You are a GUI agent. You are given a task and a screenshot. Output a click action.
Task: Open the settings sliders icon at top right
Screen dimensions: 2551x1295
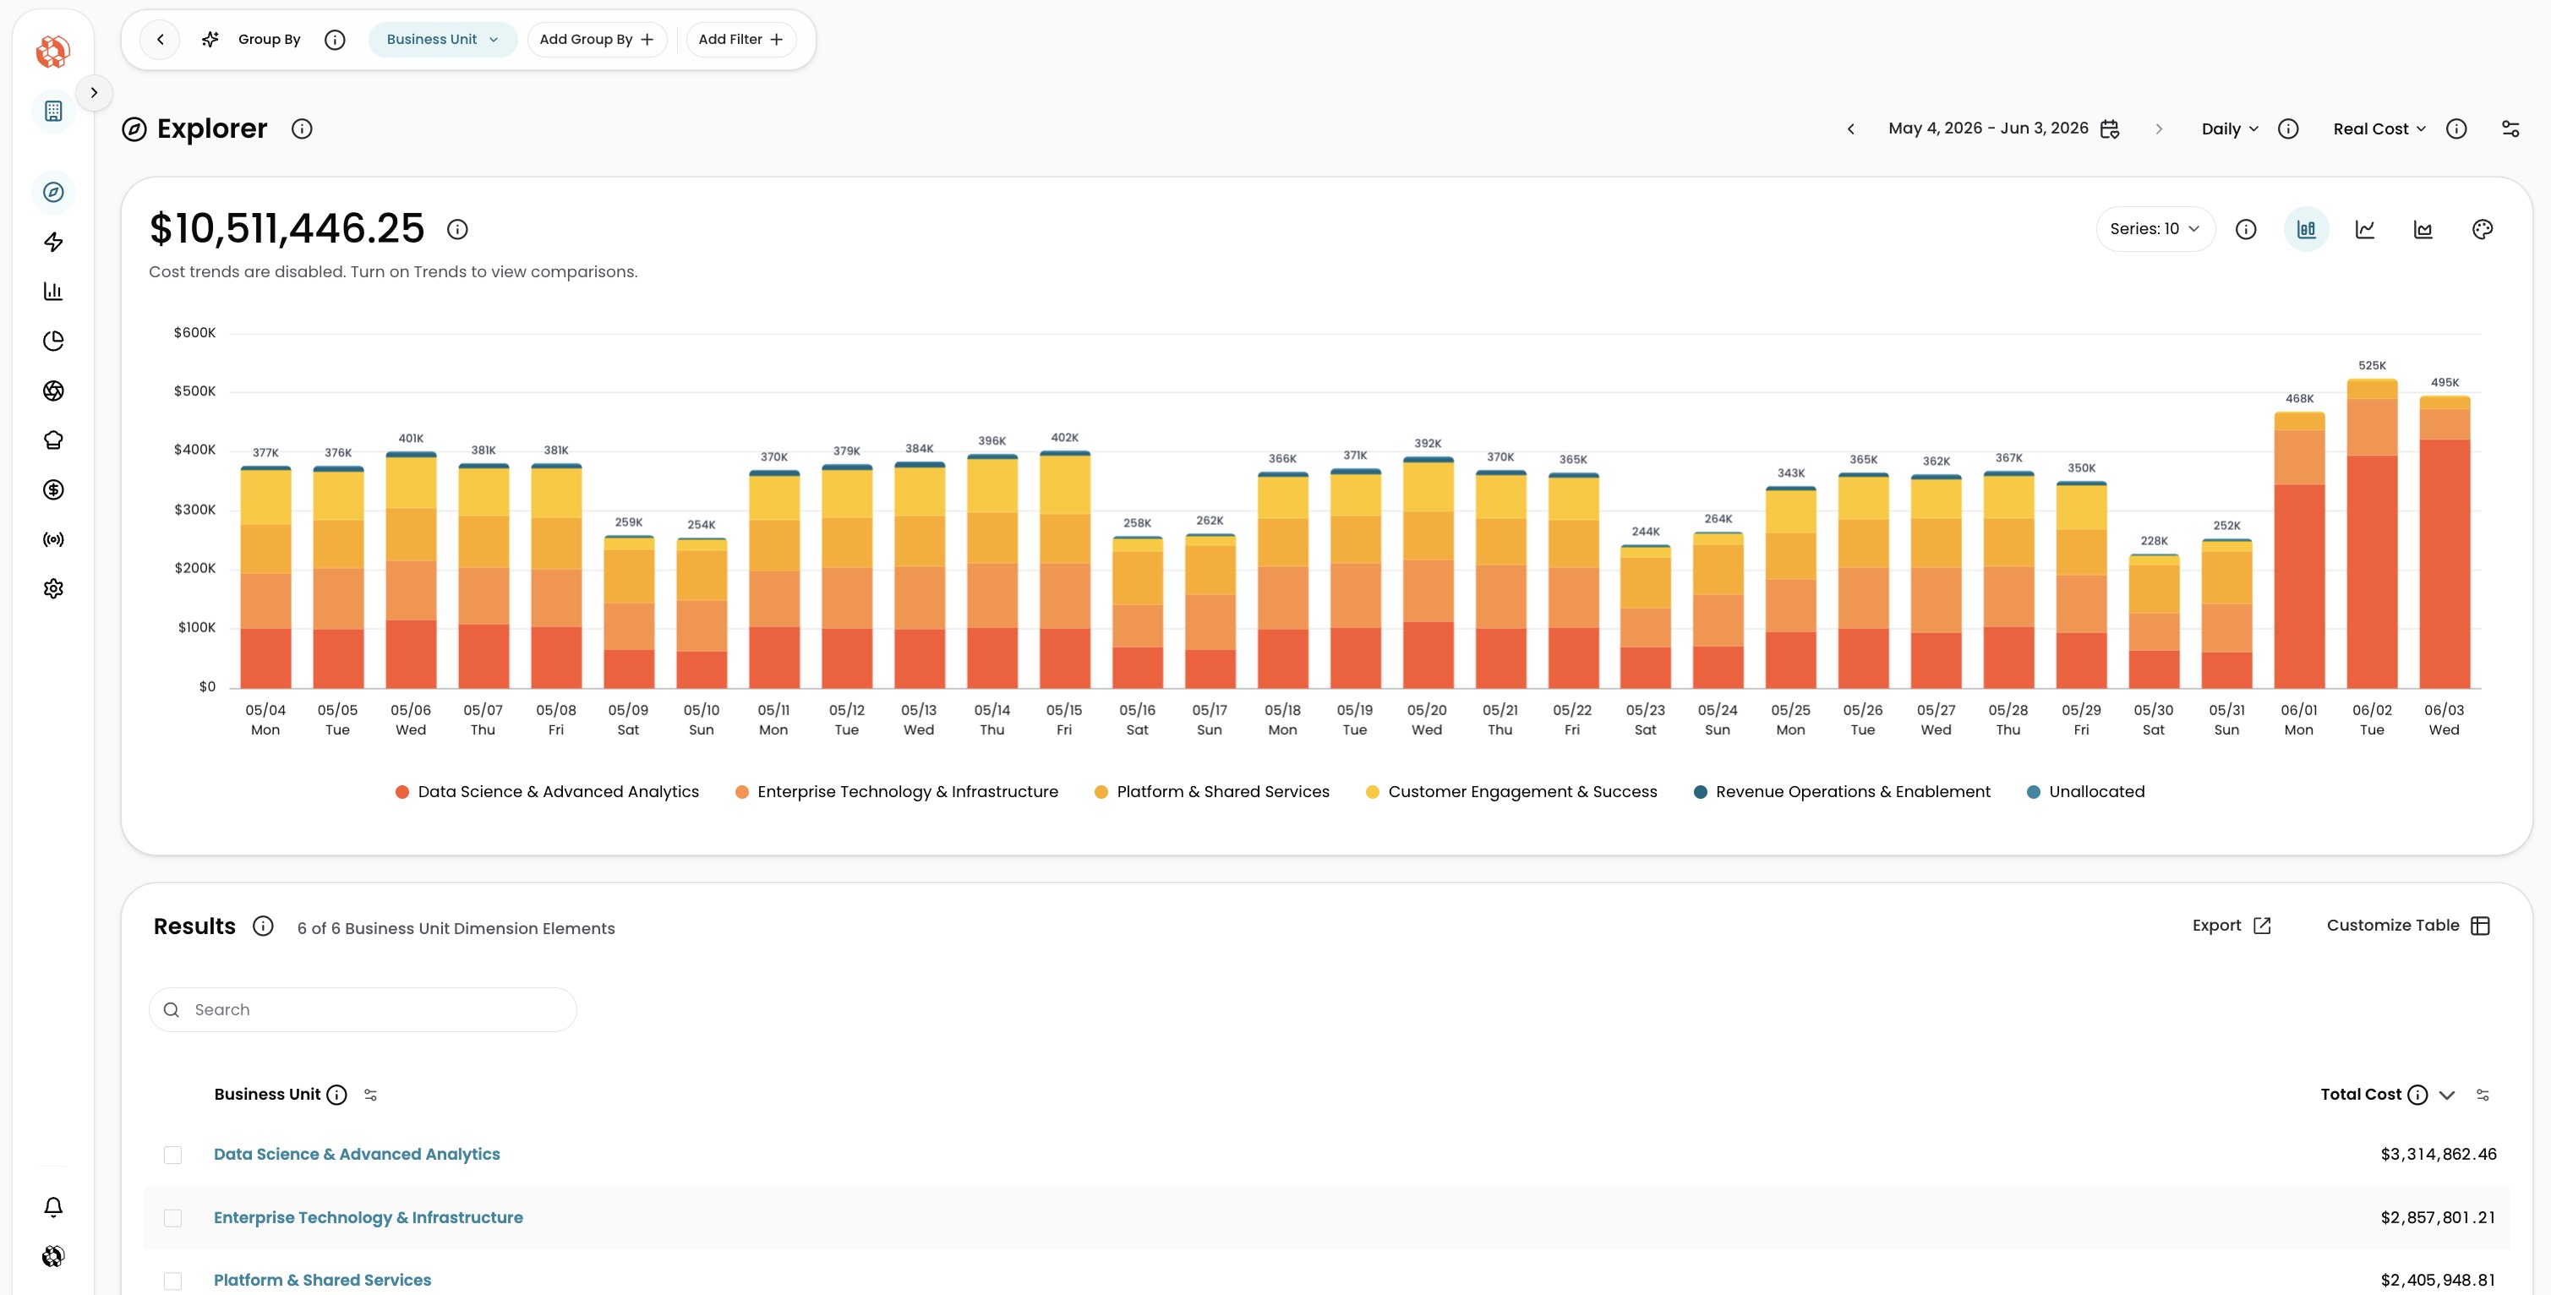point(2510,128)
